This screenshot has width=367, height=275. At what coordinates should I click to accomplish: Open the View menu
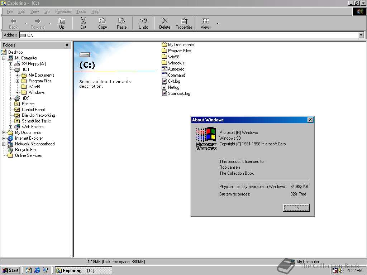35,11
